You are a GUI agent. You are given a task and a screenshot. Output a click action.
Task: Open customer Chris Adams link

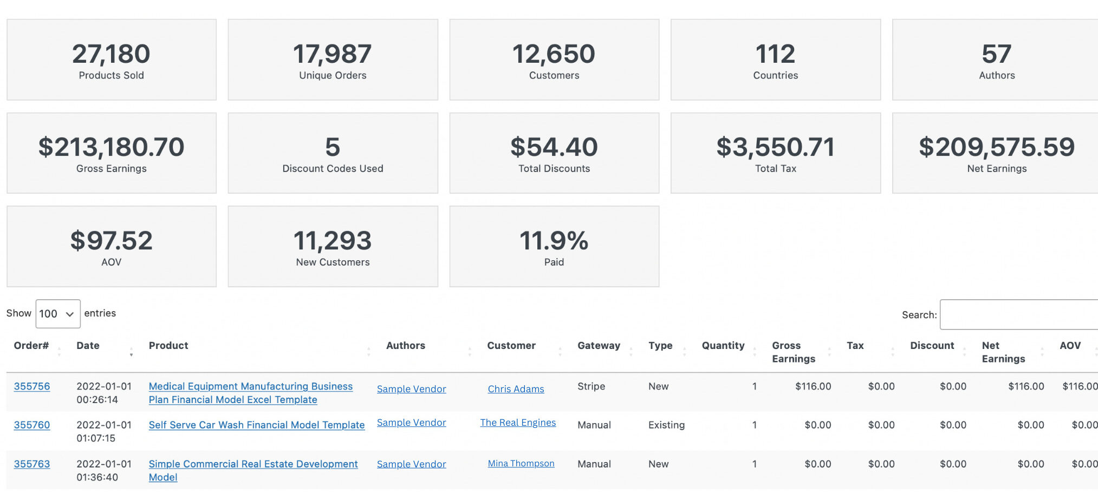point(516,389)
